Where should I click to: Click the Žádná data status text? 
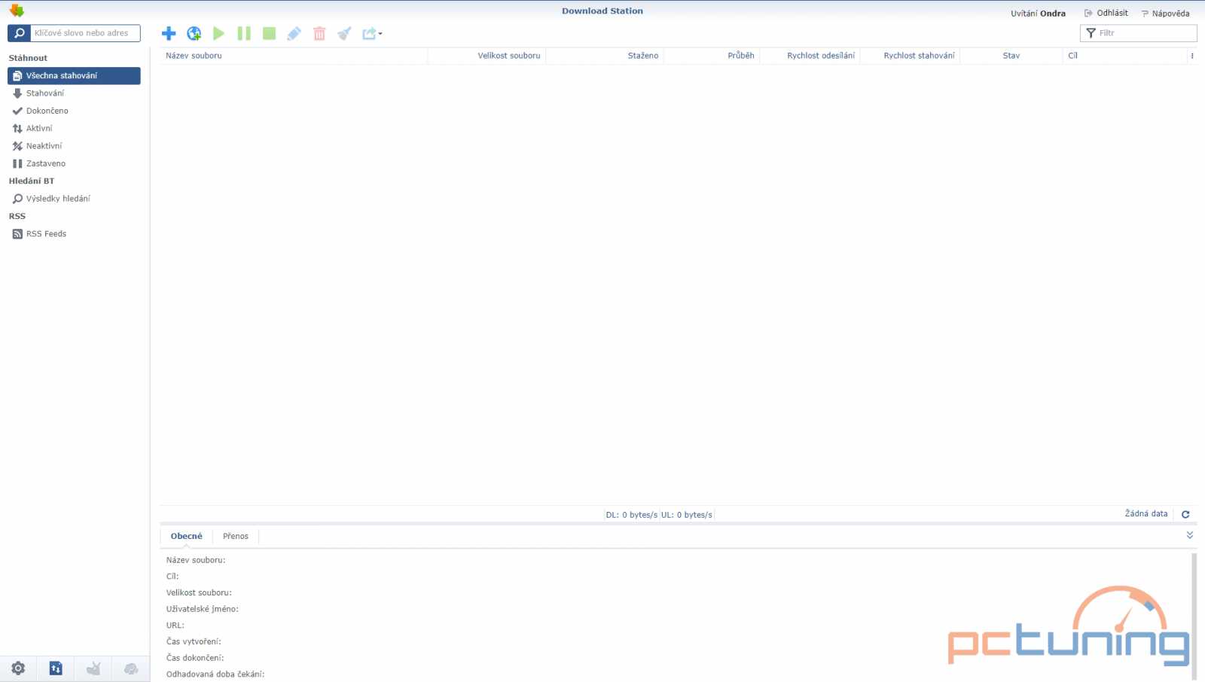[x=1146, y=513]
